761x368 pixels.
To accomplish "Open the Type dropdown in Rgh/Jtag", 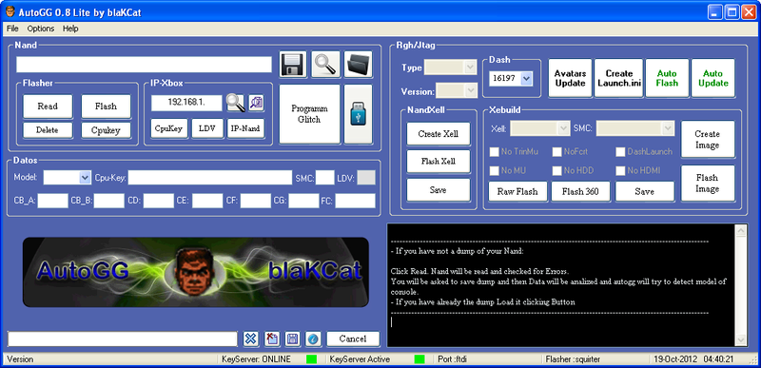I will [x=451, y=68].
